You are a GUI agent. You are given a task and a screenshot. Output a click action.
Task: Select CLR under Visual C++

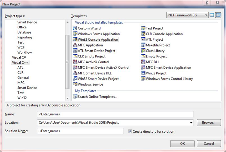pyautogui.click(x=20, y=73)
